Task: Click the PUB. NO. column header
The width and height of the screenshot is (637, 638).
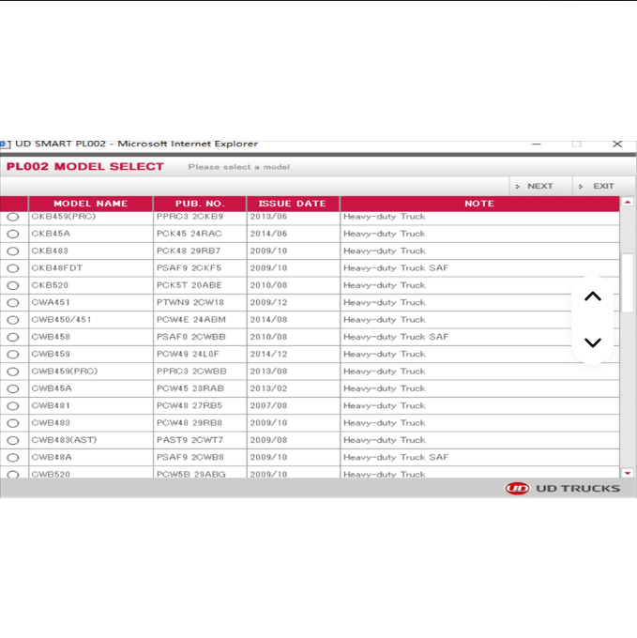Action: (200, 204)
